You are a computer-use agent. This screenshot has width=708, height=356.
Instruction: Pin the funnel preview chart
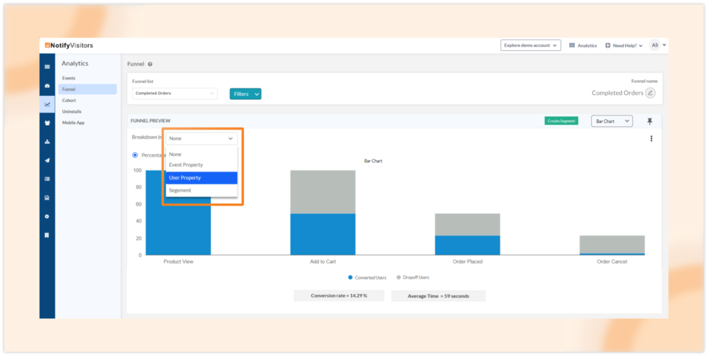coord(650,121)
